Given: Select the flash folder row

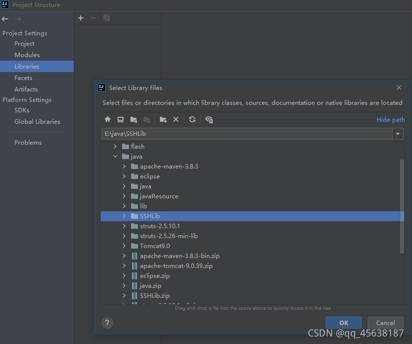Looking at the screenshot, I should [x=252, y=146].
